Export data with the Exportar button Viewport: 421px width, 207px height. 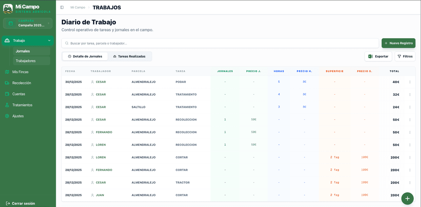click(x=378, y=56)
